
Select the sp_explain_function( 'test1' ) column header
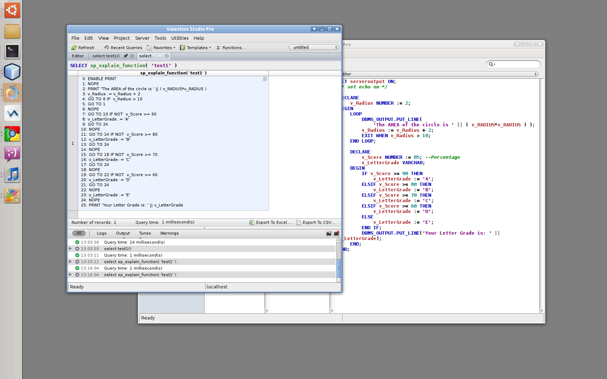tap(173, 73)
